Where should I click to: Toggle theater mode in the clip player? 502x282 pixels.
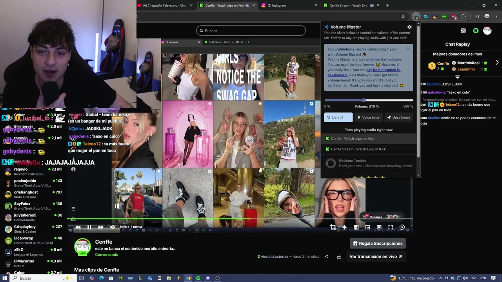pos(379,227)
